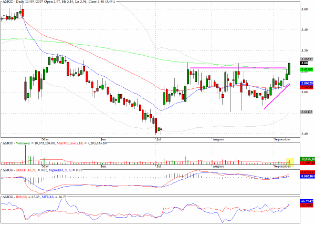Click the Jul label under the price chart
This screenshot has height=225, width=315.
159,139
